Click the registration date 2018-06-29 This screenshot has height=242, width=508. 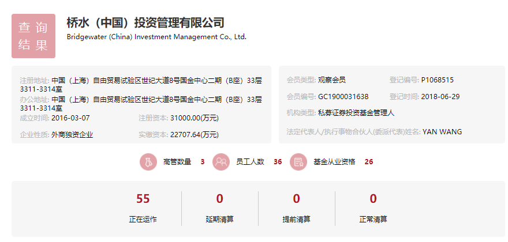coord(440,96)
